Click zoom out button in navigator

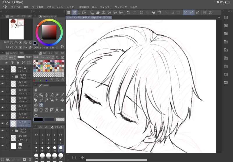[x=11, y=43]
